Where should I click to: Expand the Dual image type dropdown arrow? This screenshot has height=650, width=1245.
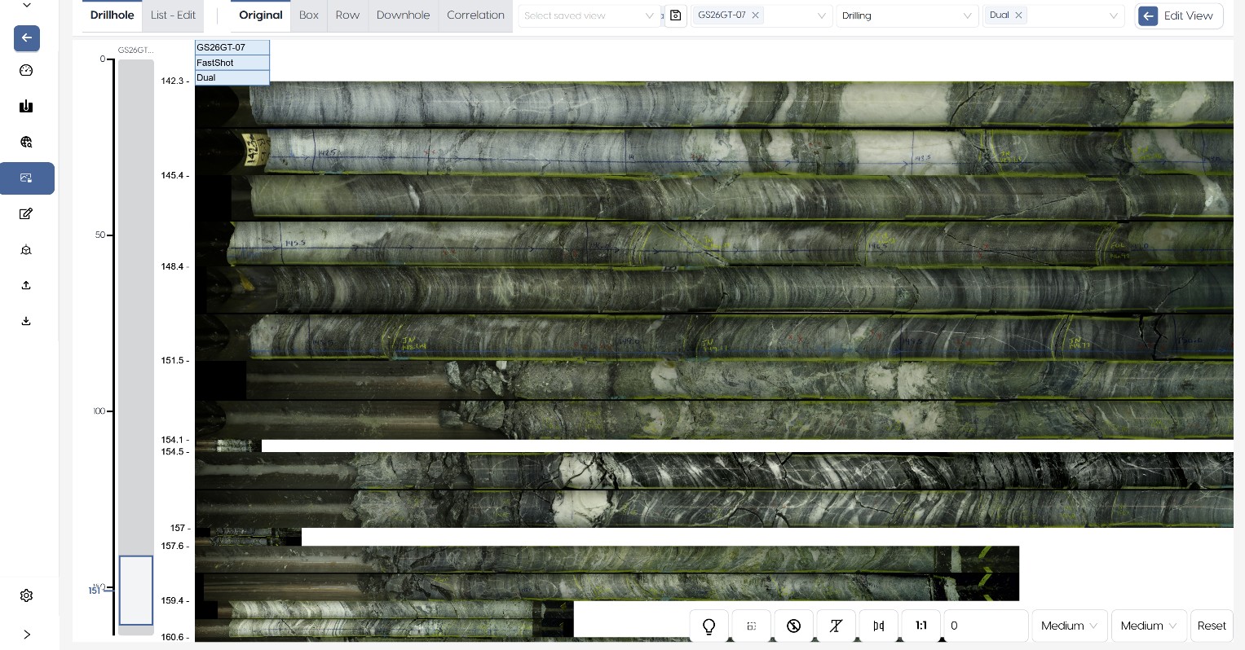(1113, 15)
